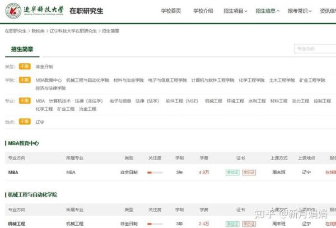The height and width of the screenshot is (228, 336).
Task: Select 不限 in the 地点 filter row
Action: 25,122
